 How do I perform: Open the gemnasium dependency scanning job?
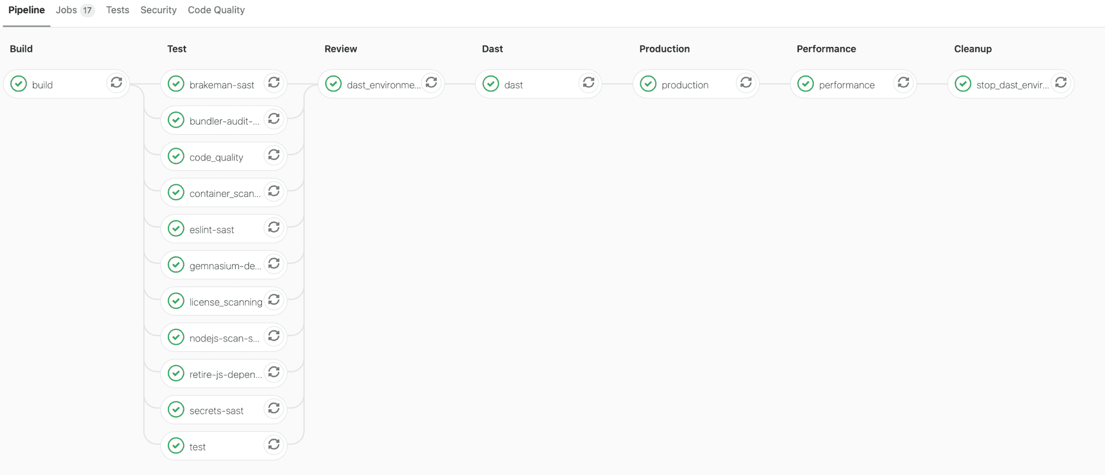click(x=224, y=266)
